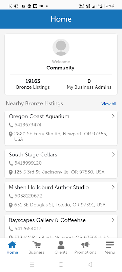Open South Stage Cellars chevron arrow
This screenshot has width=122, height=272.
point(113,154)
